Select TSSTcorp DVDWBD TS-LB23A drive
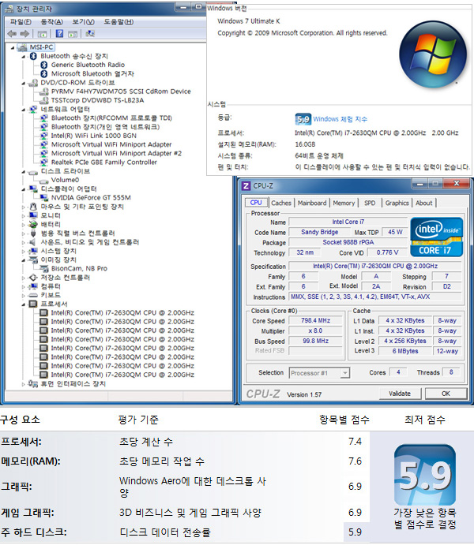Viewport: 474px width, 545px height. pos(97,100)
